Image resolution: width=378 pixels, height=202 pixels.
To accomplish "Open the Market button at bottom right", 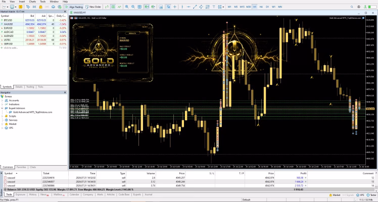I will (x=335, y=195).
